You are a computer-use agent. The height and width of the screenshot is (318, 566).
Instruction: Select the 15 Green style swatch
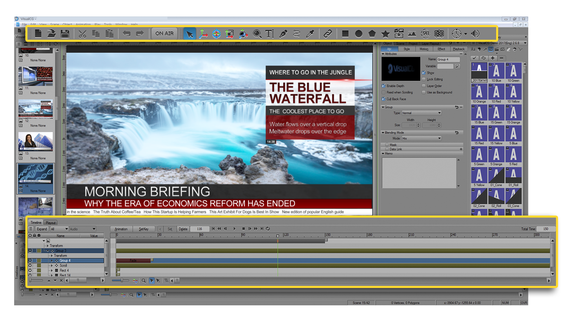tap(496, 115)
